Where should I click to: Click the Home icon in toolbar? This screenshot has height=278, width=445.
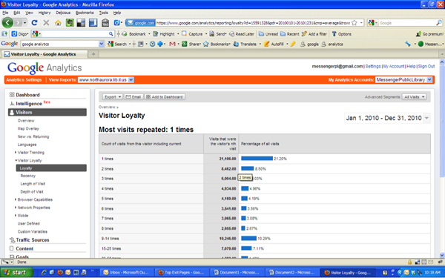(58, 23)
